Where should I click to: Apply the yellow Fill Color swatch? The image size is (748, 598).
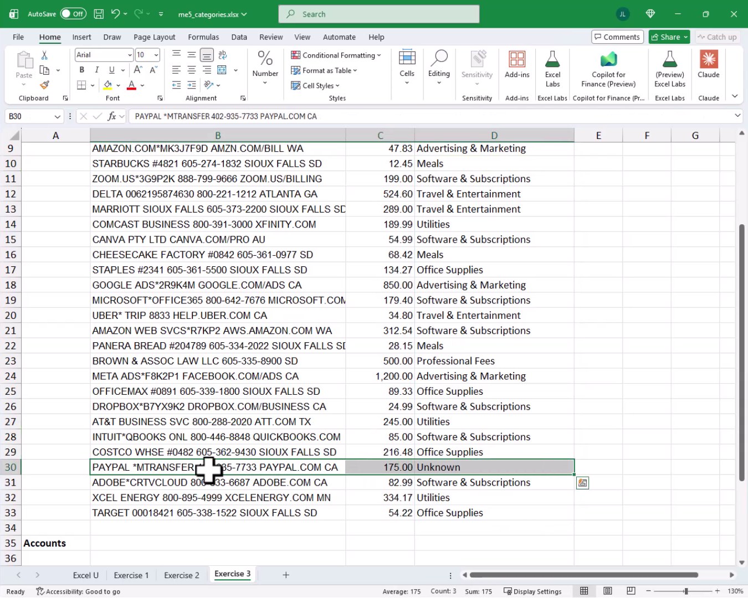coord(108,85)
